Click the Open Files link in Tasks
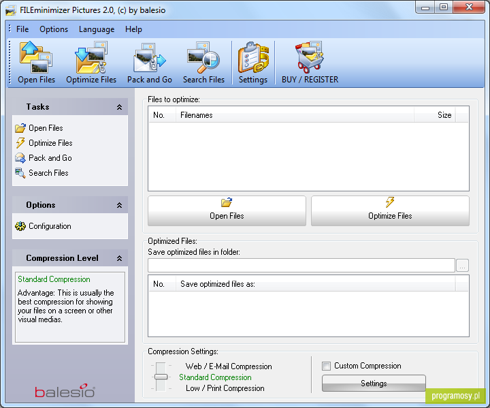This screenshot has width=490, height=408. coord(46,128)
